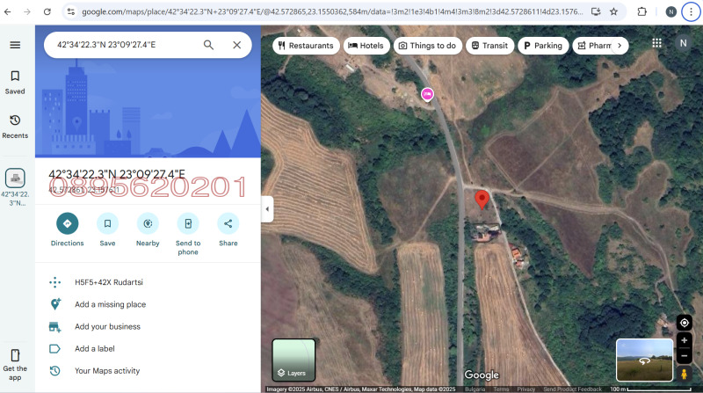This screenshot has height=393, width=703.
Task: Toggle the Layers map view
Action: point(293,360)
